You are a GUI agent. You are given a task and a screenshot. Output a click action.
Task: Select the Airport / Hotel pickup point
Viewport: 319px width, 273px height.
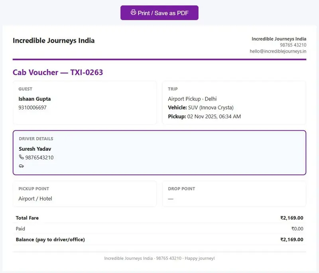point(35,198)
